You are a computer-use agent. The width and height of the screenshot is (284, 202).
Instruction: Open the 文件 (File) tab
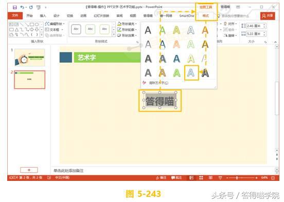click(15, 15)
